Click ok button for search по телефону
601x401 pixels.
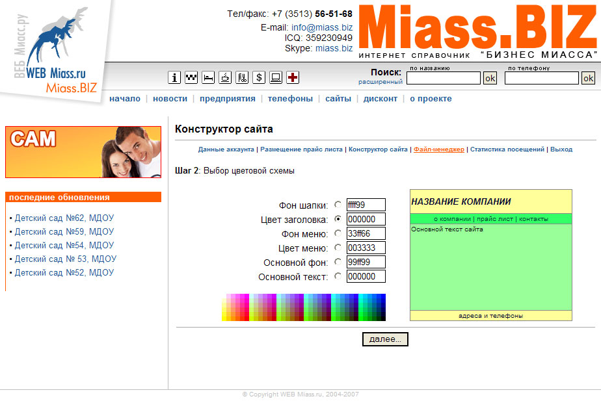pyautogui.click(x=588, y=78)
